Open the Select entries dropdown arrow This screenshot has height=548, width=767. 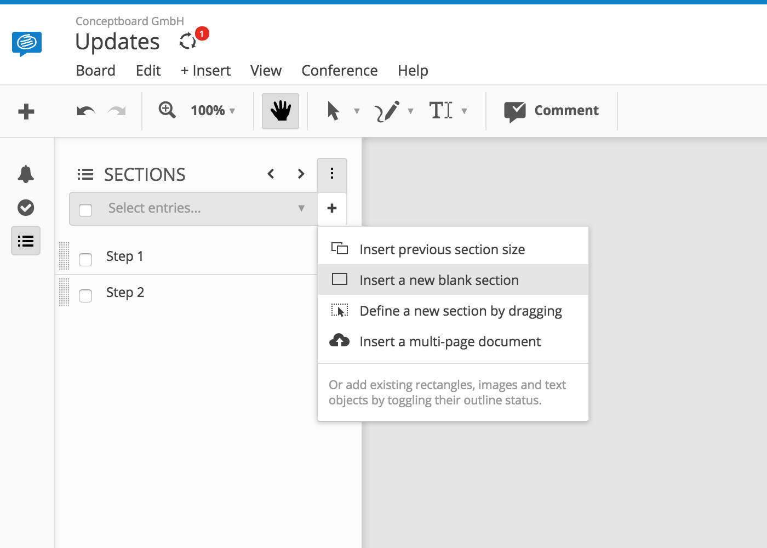point(301,208)
